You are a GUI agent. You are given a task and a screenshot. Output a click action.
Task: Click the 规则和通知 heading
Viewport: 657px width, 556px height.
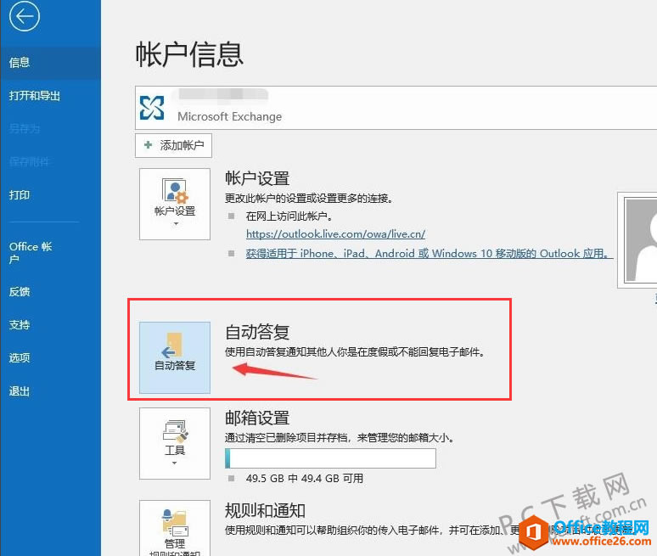tap(265, 510)
